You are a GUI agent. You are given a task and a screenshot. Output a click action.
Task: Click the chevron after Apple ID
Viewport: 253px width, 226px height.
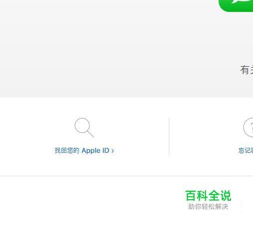tap(113, 151)
